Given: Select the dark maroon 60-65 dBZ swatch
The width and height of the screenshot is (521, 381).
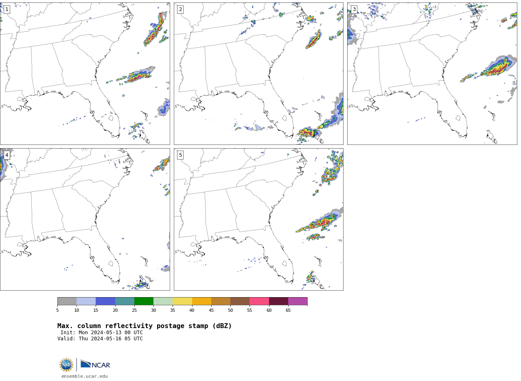Looking at the screenshot, I should (x=278, y=301).
